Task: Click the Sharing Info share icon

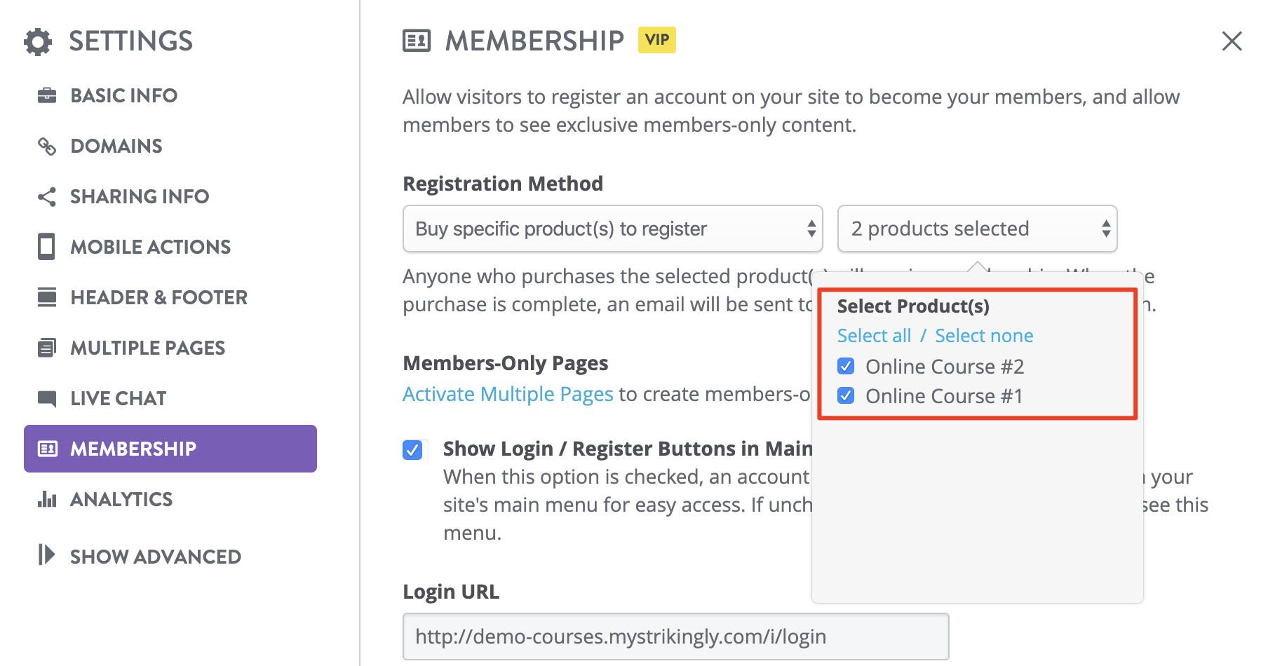Action: coord(46,196)
